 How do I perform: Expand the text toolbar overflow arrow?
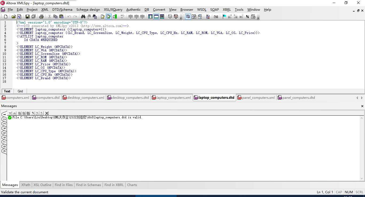click(258, 18)
